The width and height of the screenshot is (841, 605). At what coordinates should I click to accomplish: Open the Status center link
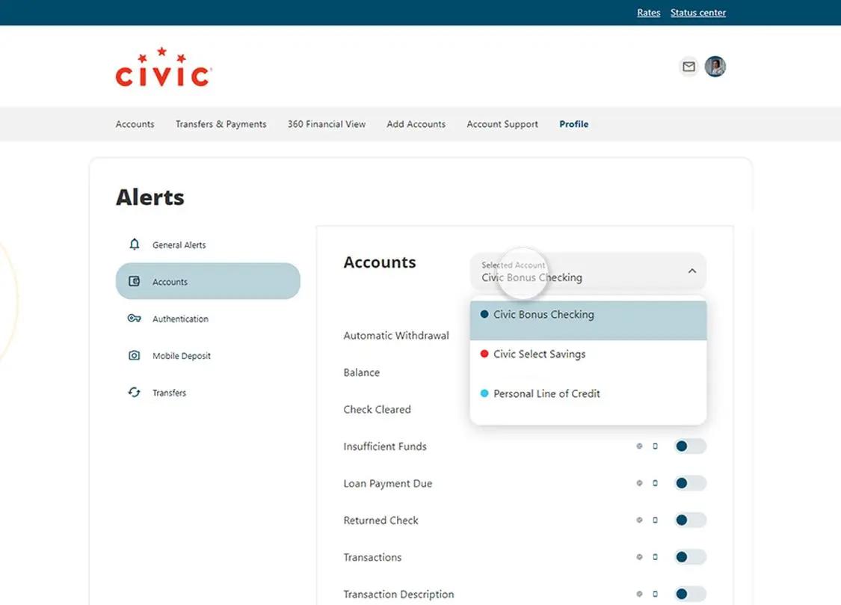coord(697,12)
